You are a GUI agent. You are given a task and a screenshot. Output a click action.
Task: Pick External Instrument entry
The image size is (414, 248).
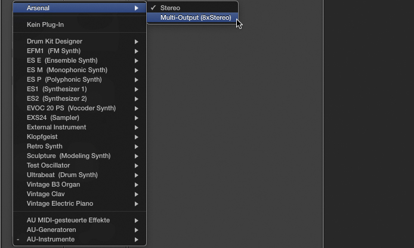(79, 127)
